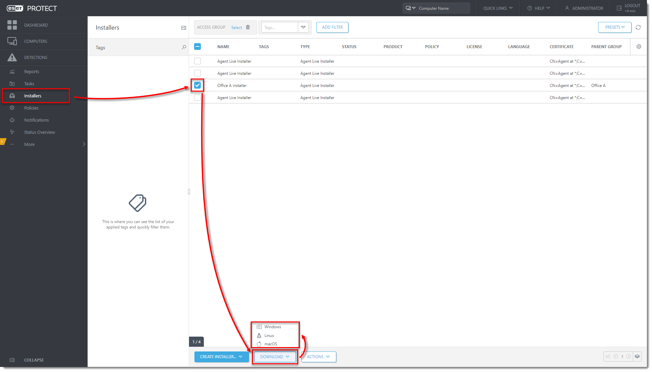Screen dimensions: 652x372
Task: Uncheck the Office A installer checkbox
Action: (197, 86)
